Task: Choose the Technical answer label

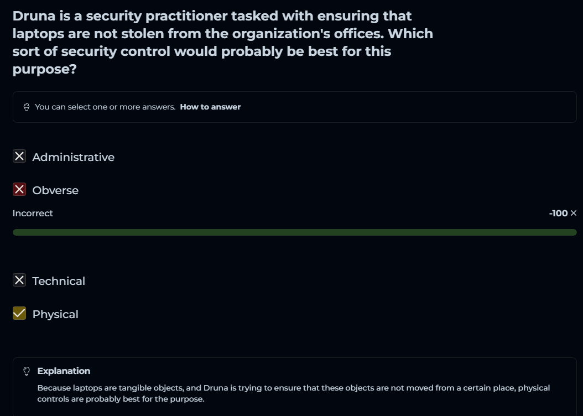Action: [59, 281]
